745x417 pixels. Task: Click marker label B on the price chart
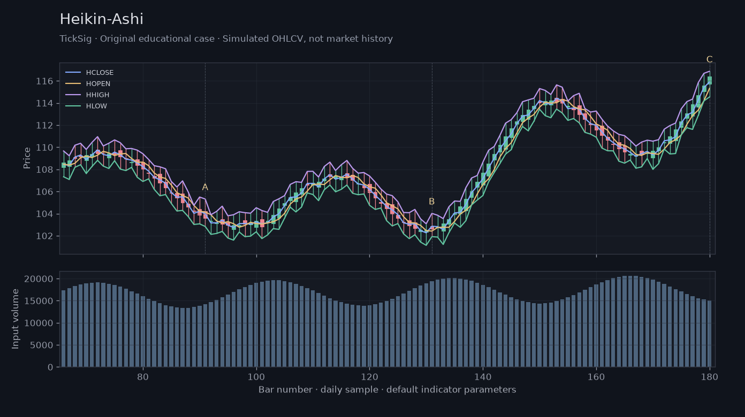pos(431,202)
